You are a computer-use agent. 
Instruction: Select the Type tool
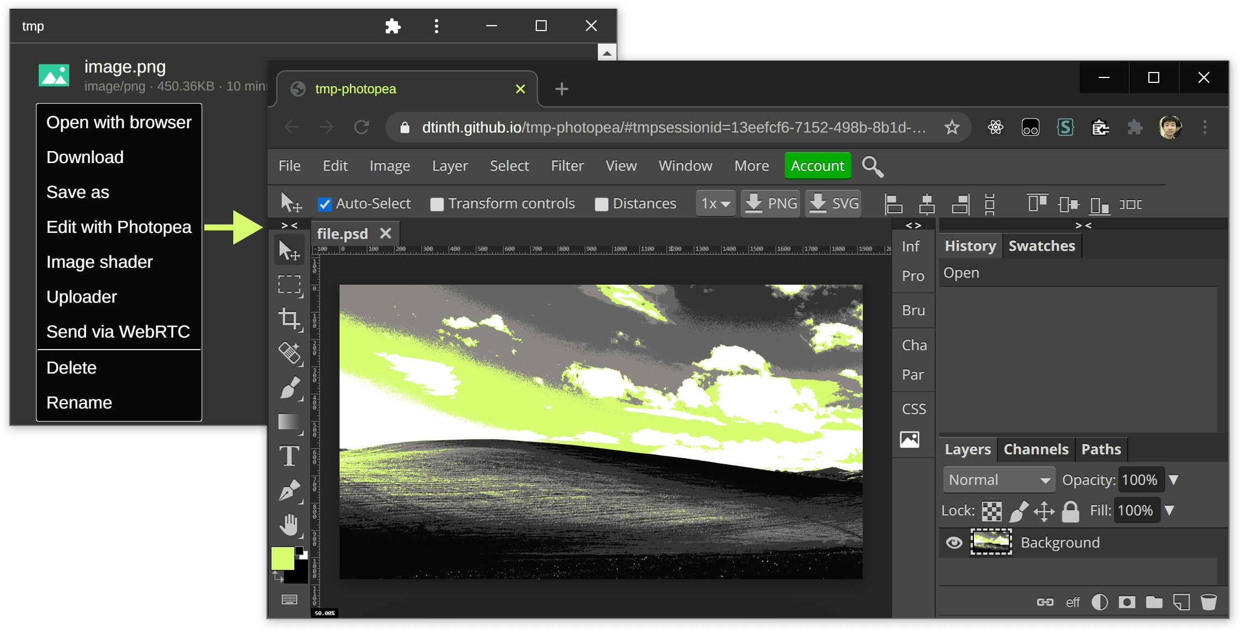pyautogui.click(x=289, y=456)
